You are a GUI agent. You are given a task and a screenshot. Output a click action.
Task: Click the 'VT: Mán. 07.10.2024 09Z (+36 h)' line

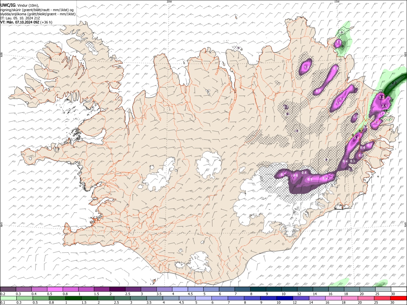coord(26,22)
